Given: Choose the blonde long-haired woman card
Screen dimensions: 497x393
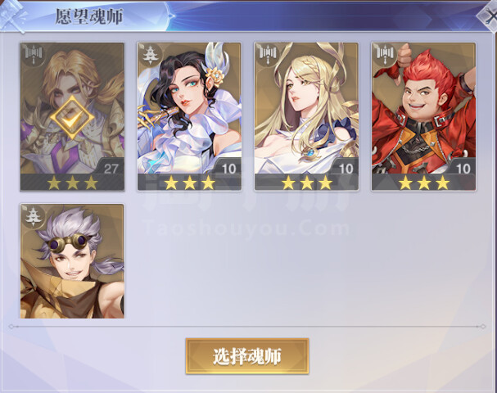Looking at the screenshot, I should 306,116.
